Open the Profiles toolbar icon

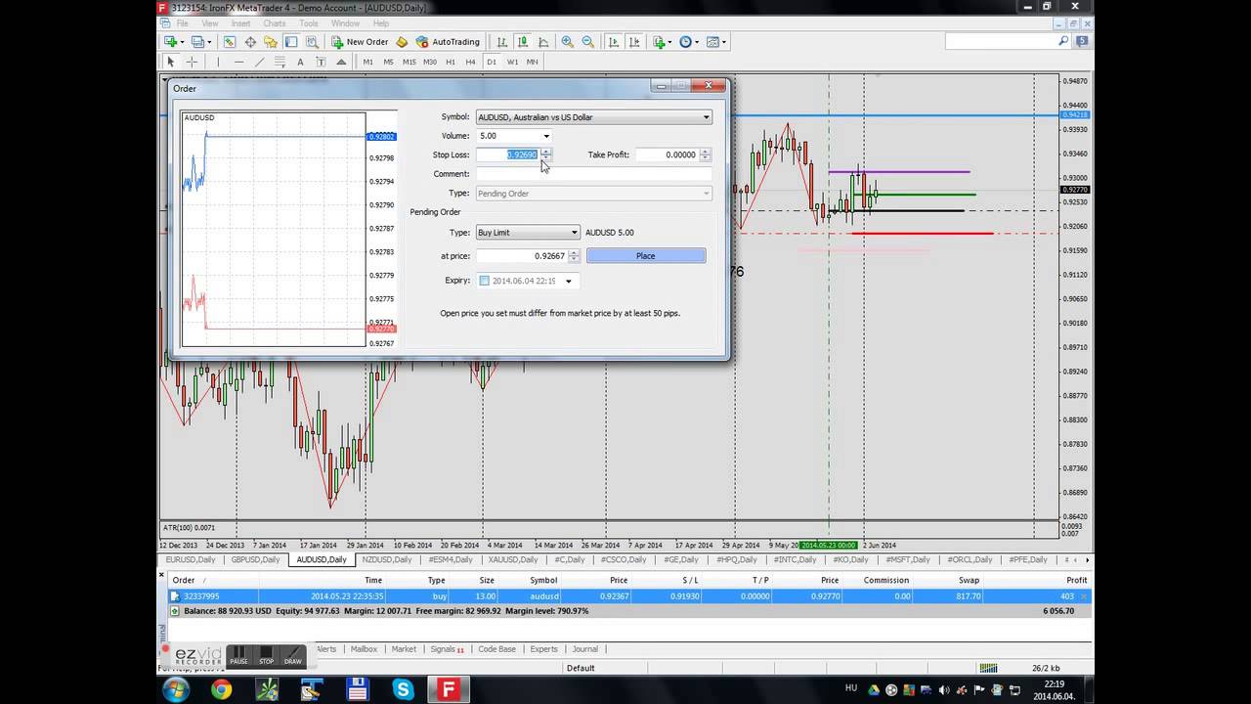[x=198, y=42]
